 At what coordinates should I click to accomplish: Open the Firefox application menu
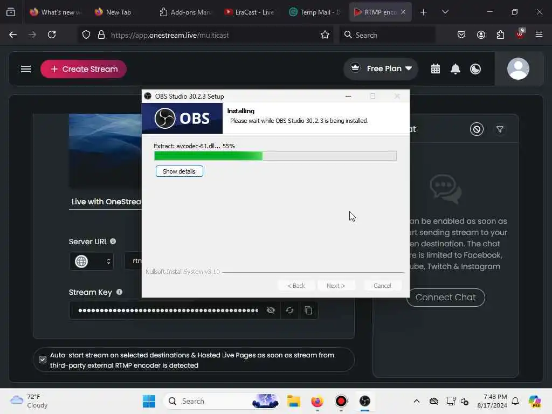coord(539,34)
